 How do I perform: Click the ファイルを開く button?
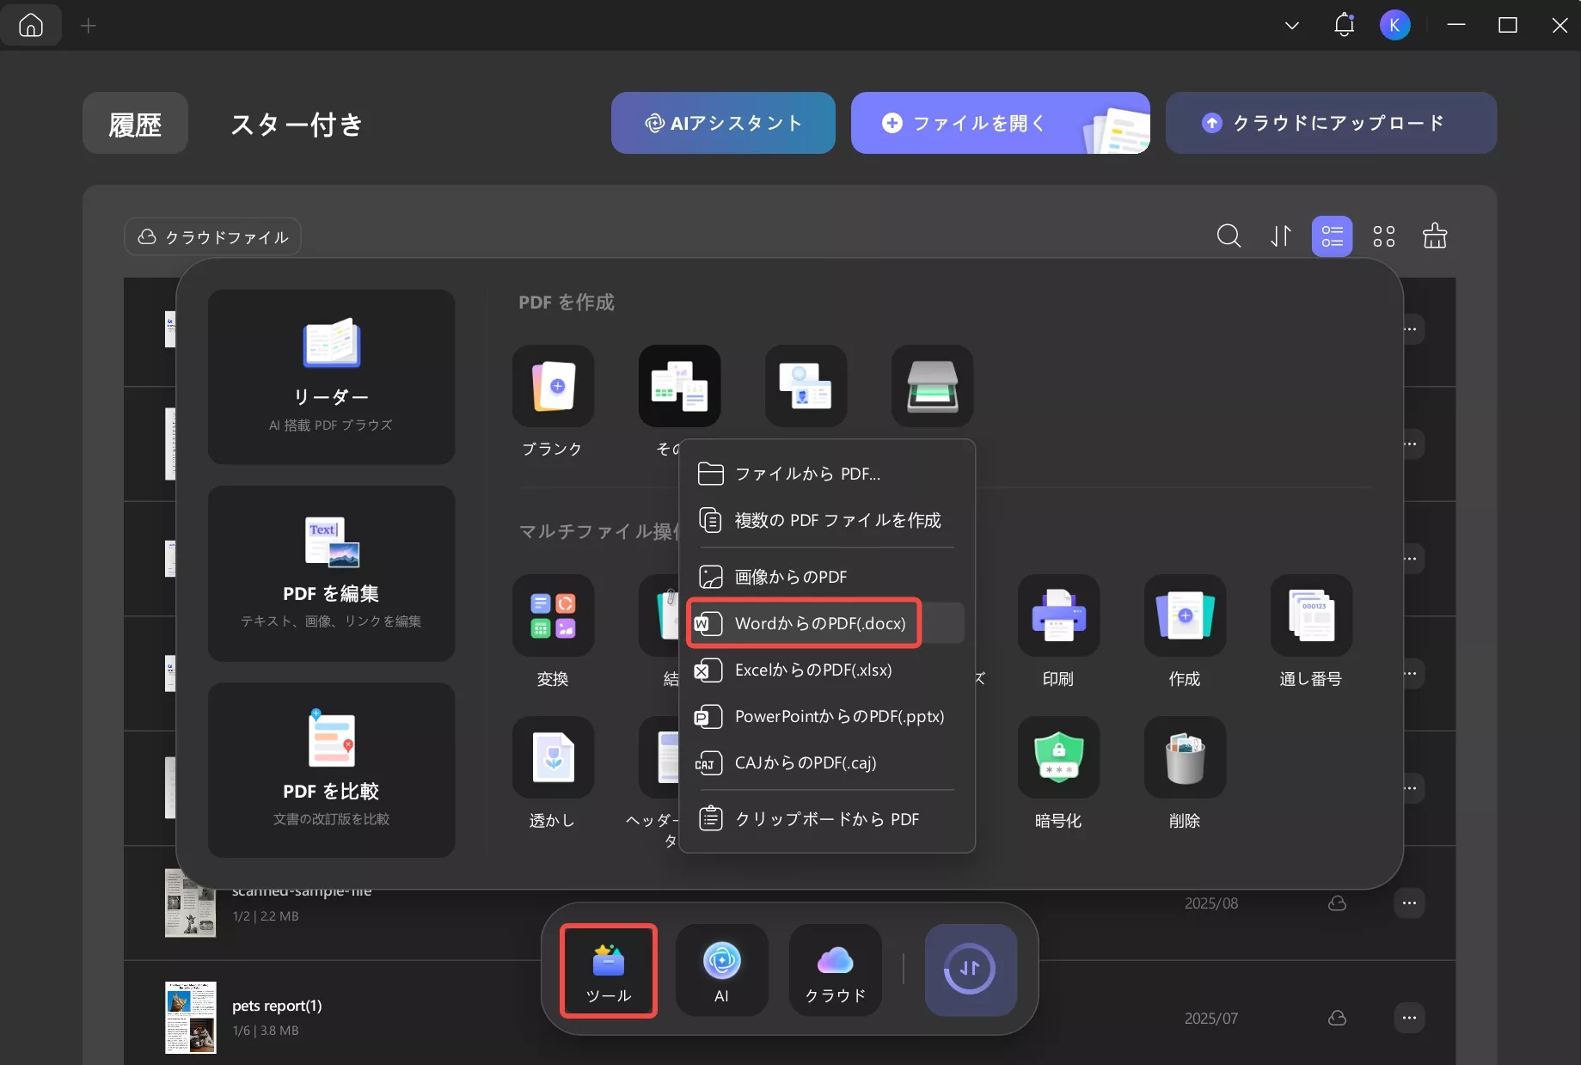pyautogui.click(x=1001, y=123)
